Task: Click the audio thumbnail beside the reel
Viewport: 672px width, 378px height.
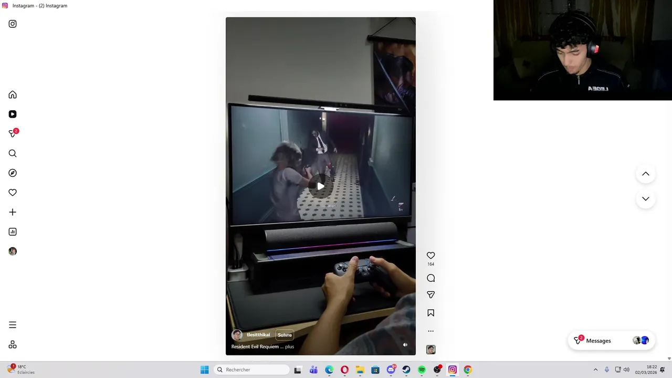Action: (430, 350)
